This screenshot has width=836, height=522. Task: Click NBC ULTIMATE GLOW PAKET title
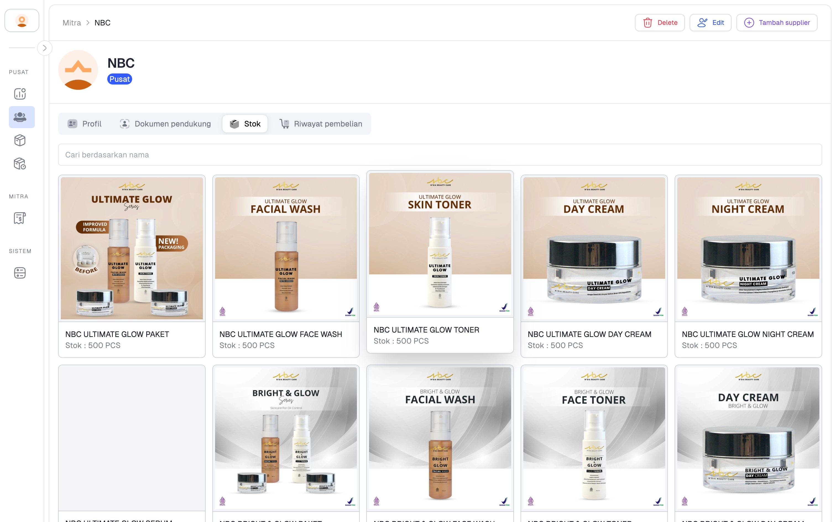pyautogui.click(x=117, y=334)
